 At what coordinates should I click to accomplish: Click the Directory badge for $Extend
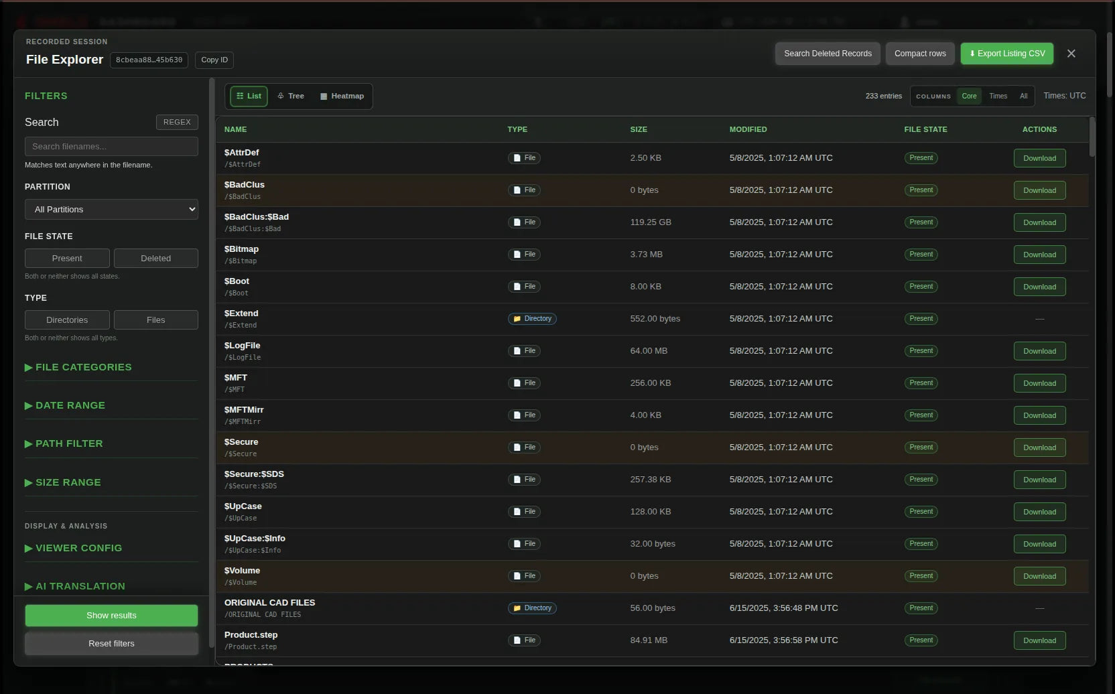pos(532,319)
